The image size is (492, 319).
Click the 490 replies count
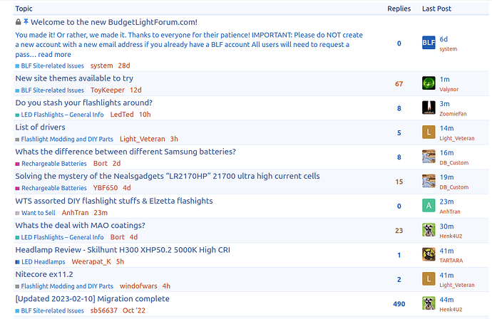coord(399,303)
